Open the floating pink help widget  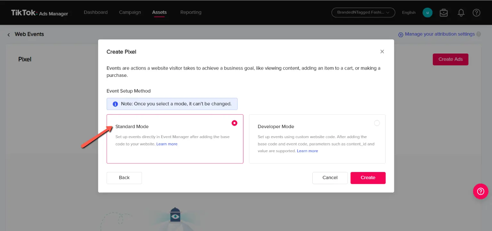[x=480, y=191]
